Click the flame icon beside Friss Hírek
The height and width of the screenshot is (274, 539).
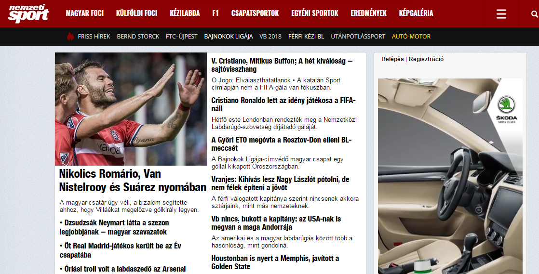[x=70, y=36]
